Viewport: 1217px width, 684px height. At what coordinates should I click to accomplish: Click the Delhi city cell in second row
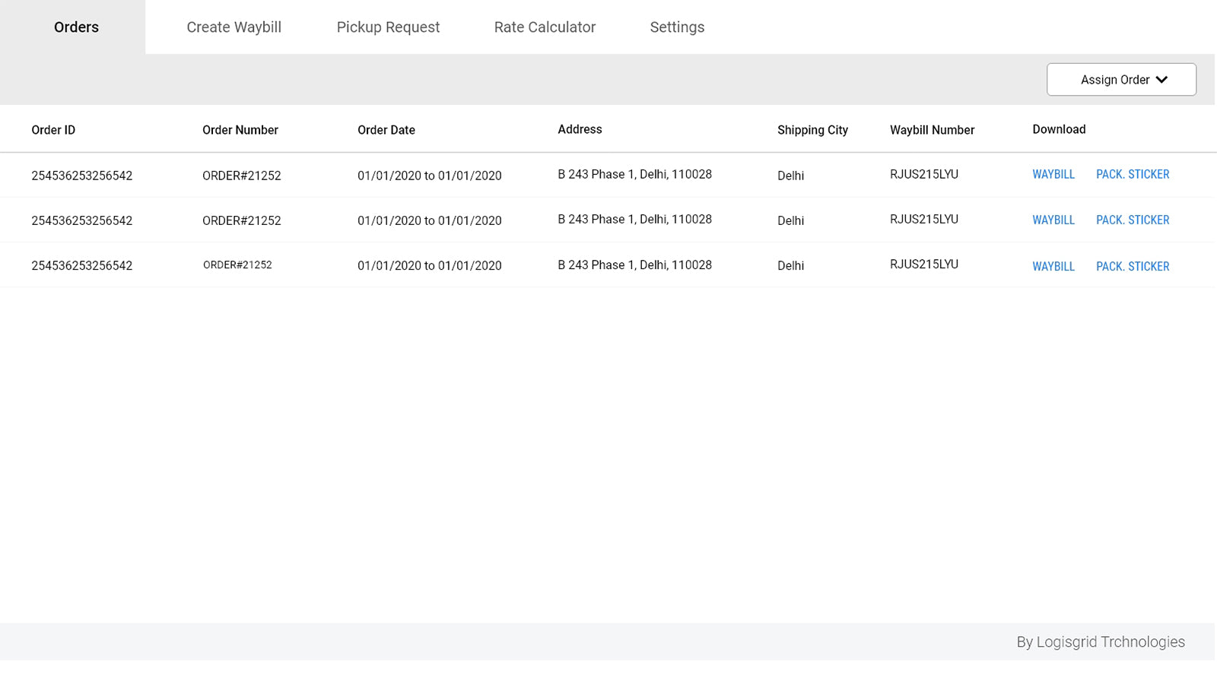point(790,220)
